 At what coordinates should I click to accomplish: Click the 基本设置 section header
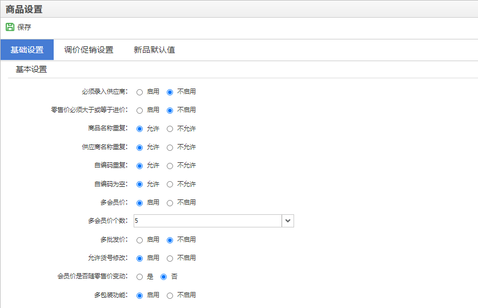tap(31, 70)
